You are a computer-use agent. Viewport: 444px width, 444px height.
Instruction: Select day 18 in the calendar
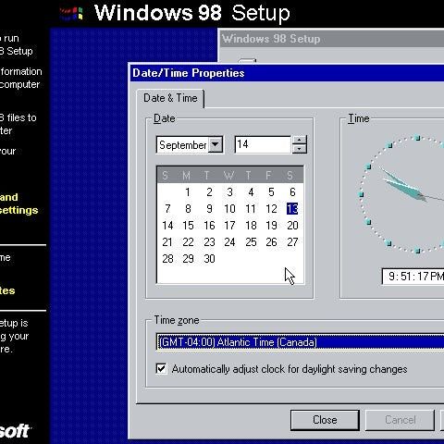(x=251, y=226)
